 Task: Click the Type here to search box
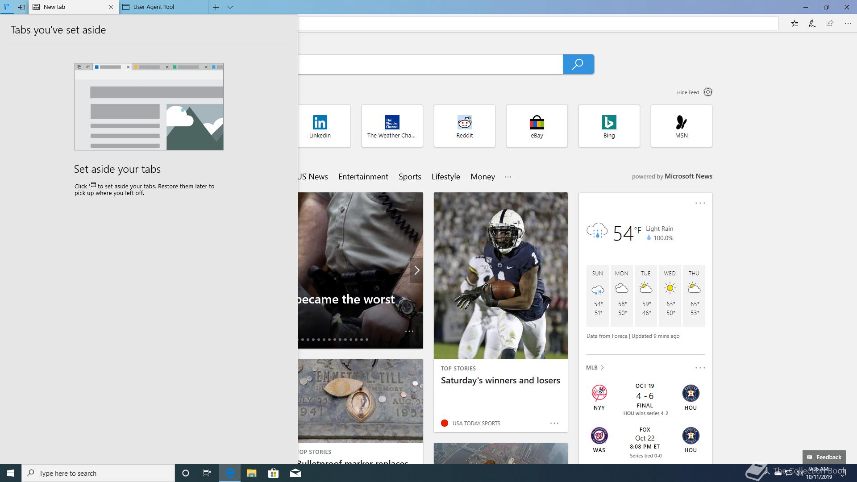tap(98, 473)
